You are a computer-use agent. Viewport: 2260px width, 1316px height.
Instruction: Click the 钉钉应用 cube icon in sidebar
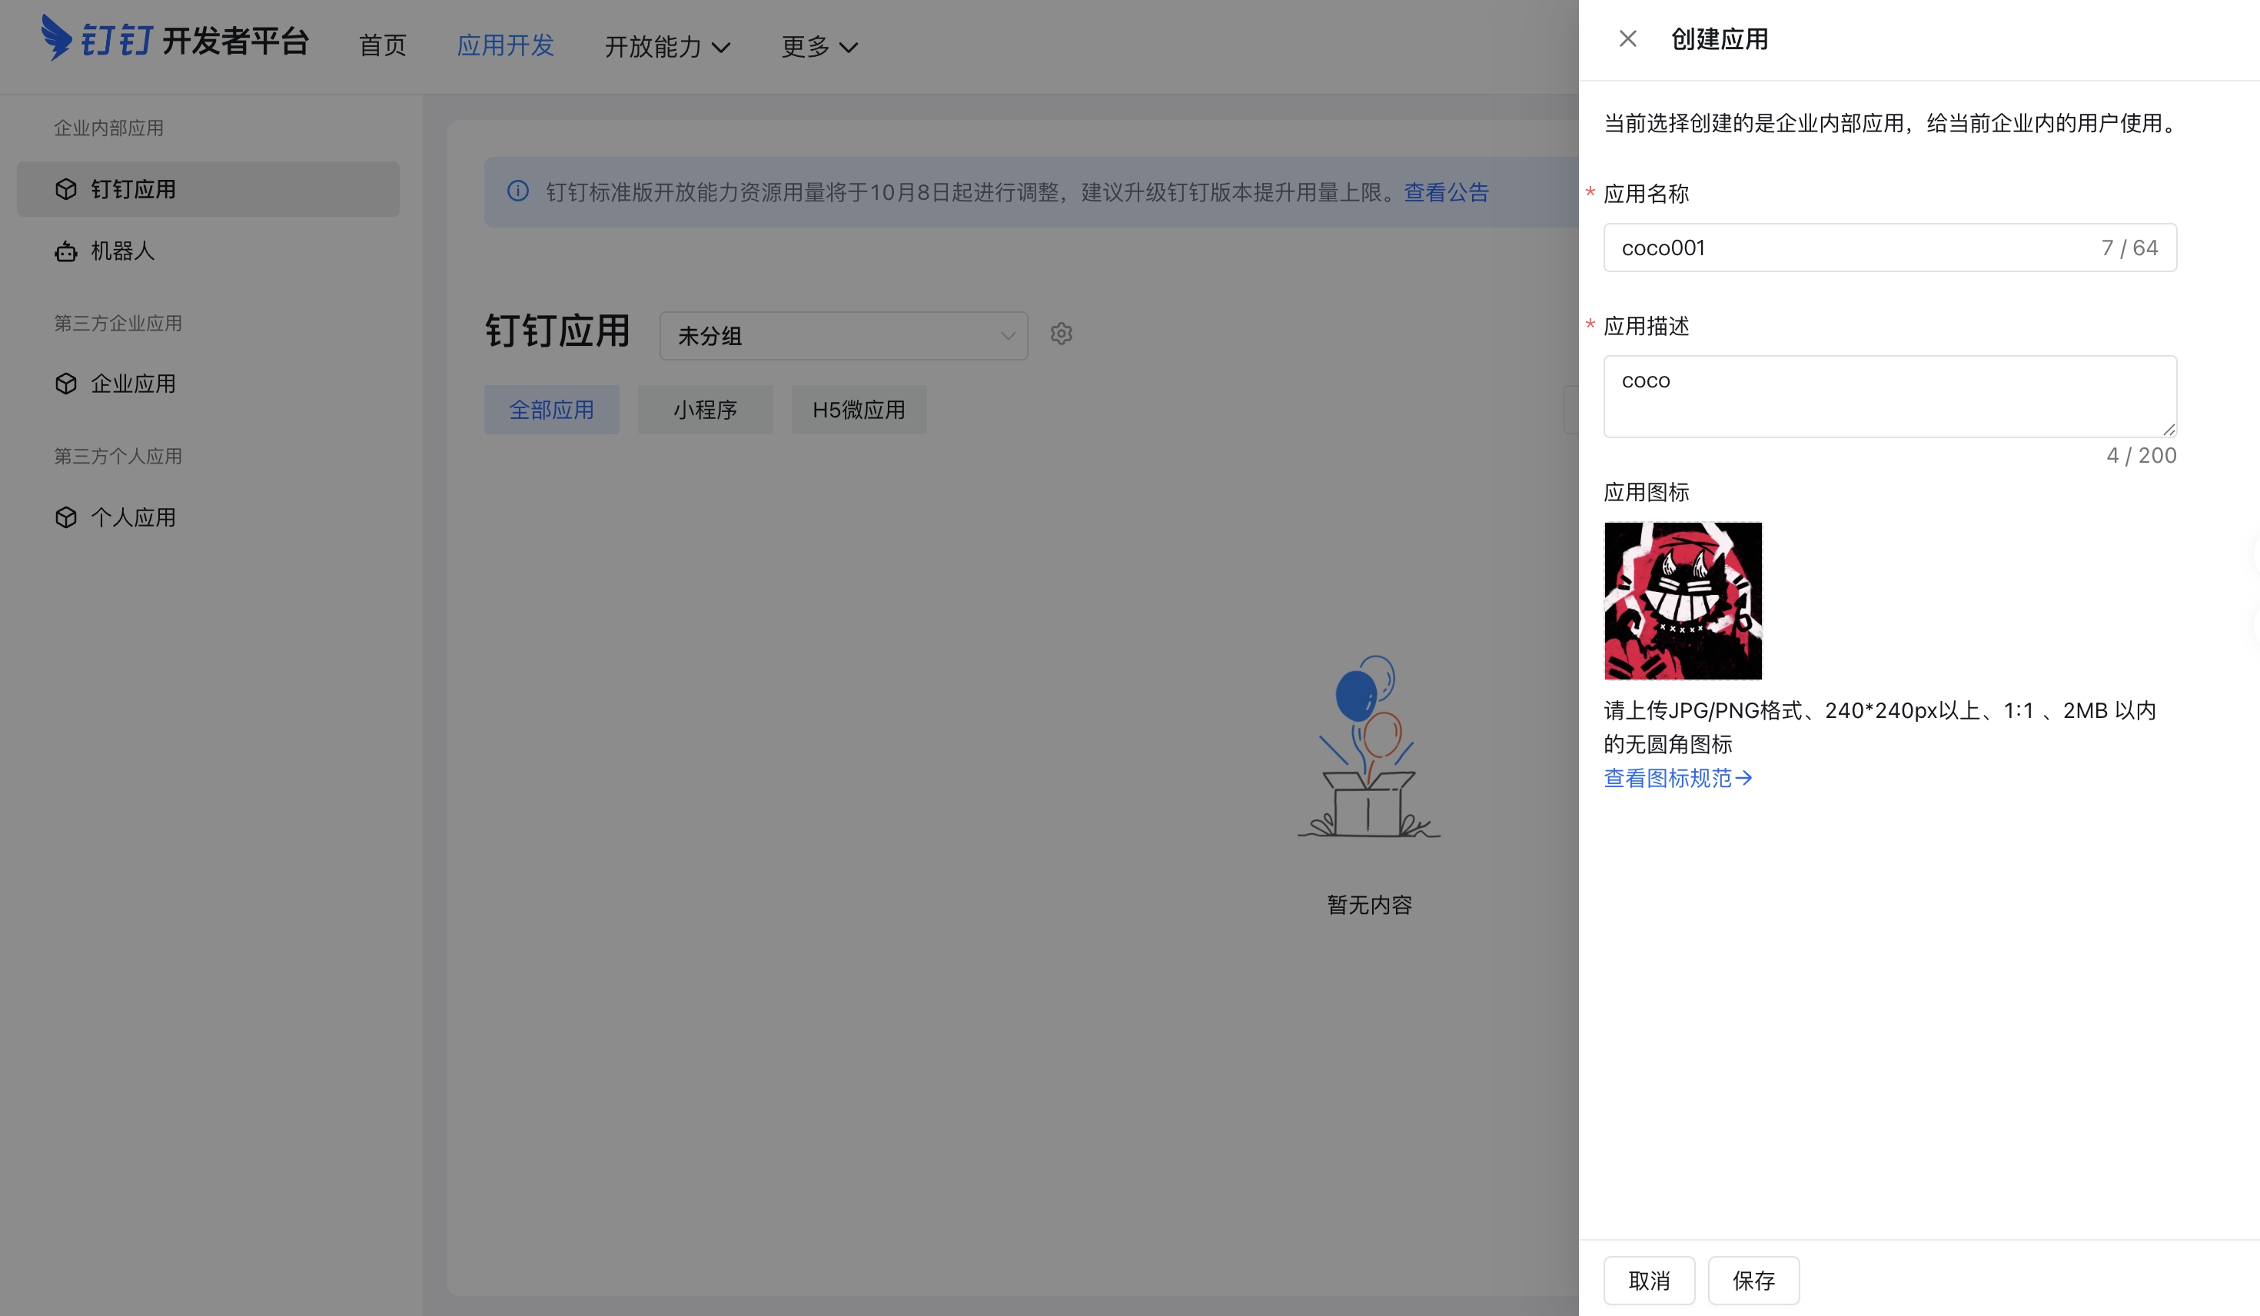coord(66,188)
